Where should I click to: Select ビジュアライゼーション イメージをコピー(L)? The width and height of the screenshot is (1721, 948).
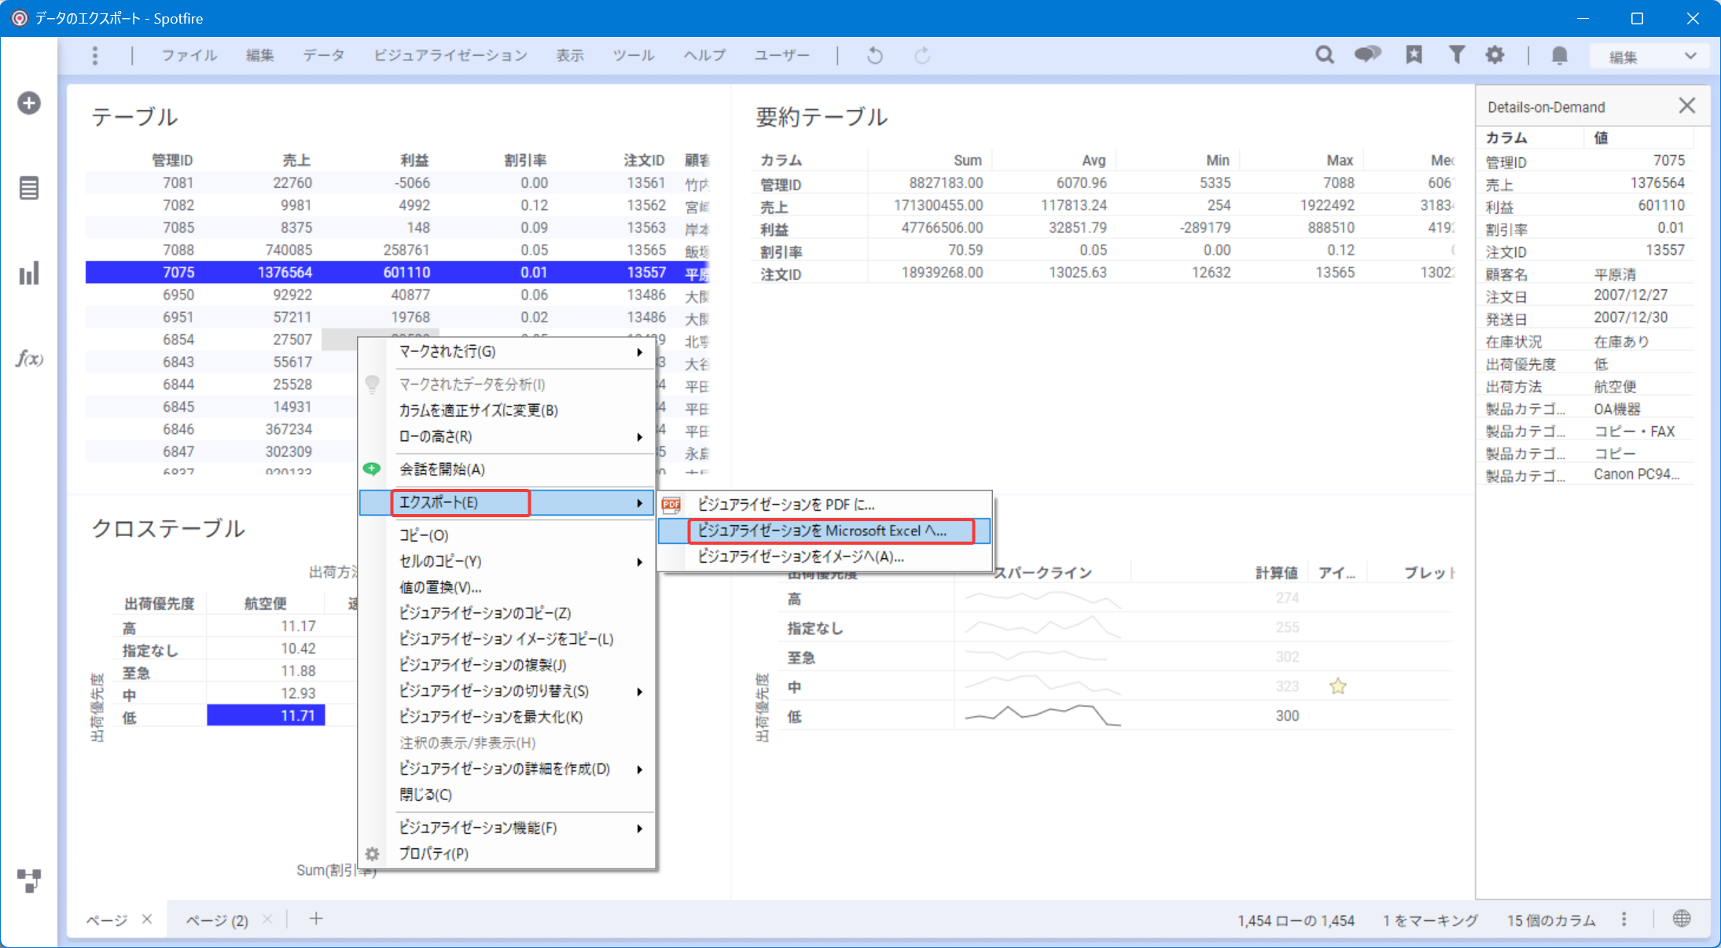(507, 639)
